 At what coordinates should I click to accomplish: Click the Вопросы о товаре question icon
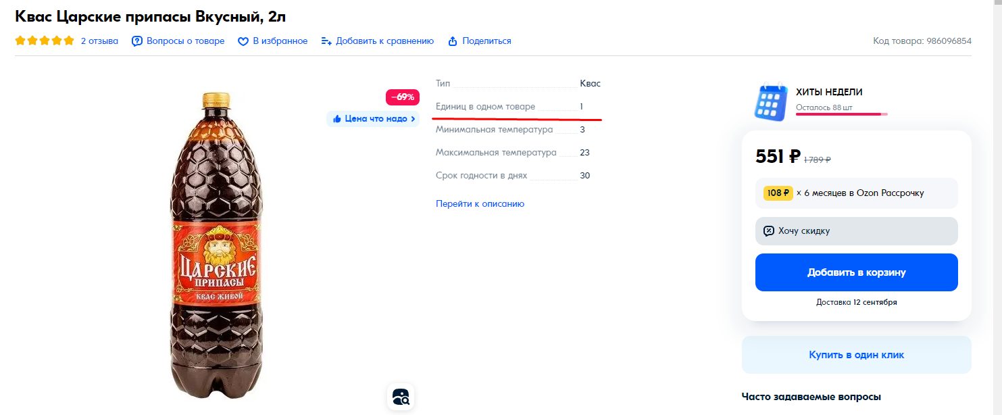pyautogui.click(x=137, y=41)
